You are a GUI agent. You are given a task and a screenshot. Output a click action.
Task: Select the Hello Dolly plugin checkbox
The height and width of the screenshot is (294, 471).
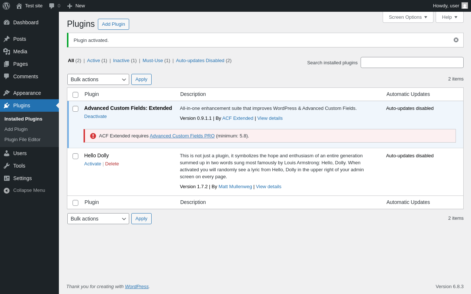75,156
